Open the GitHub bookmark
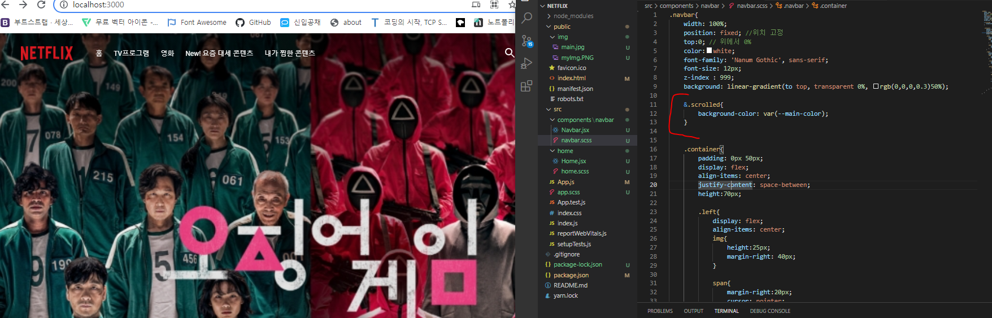This screenshot has height=318, width=992. click(253, 23)
